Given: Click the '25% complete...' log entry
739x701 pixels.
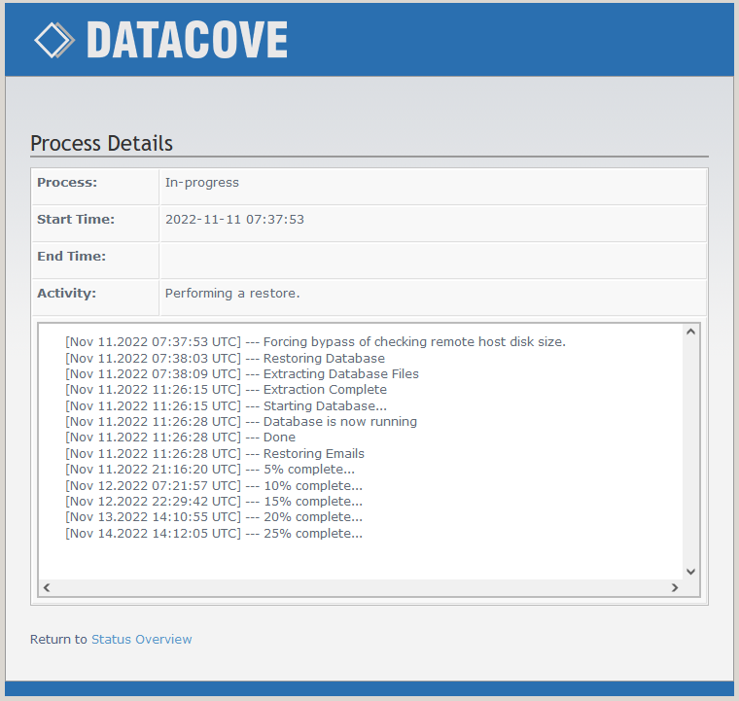Looking at the screenshot, I should click(214, 533).
